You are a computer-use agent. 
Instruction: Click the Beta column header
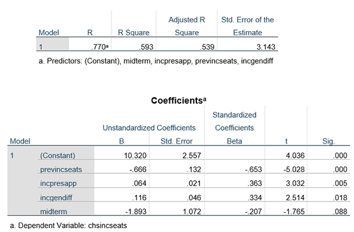coord(234,141)
